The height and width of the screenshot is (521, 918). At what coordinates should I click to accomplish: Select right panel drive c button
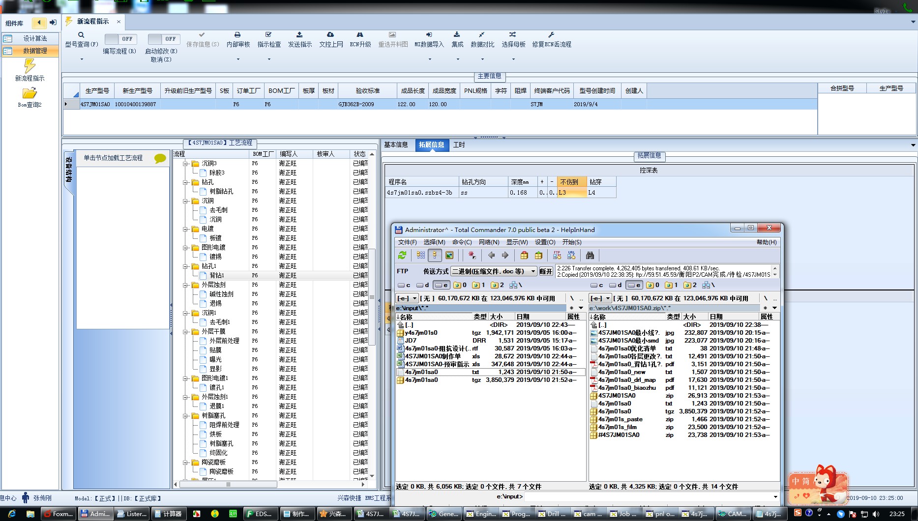point(597,285)
